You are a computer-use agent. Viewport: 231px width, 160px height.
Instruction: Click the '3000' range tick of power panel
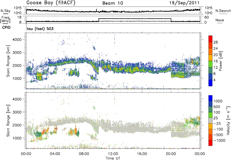[17, 53]
